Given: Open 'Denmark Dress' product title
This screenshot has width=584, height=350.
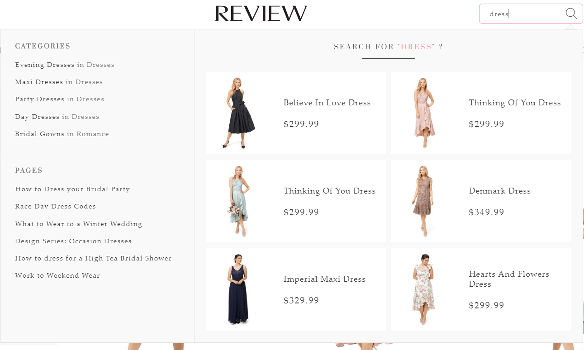Looking at the screenshot, I should tap(500, 191).
